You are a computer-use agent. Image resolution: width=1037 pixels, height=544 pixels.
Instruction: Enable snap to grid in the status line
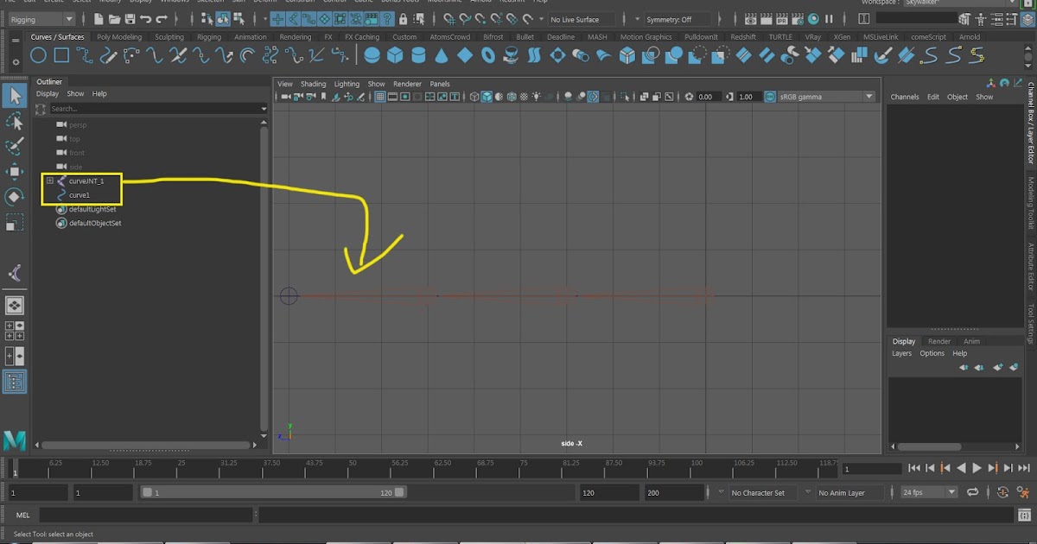click(x=449, y=17)
